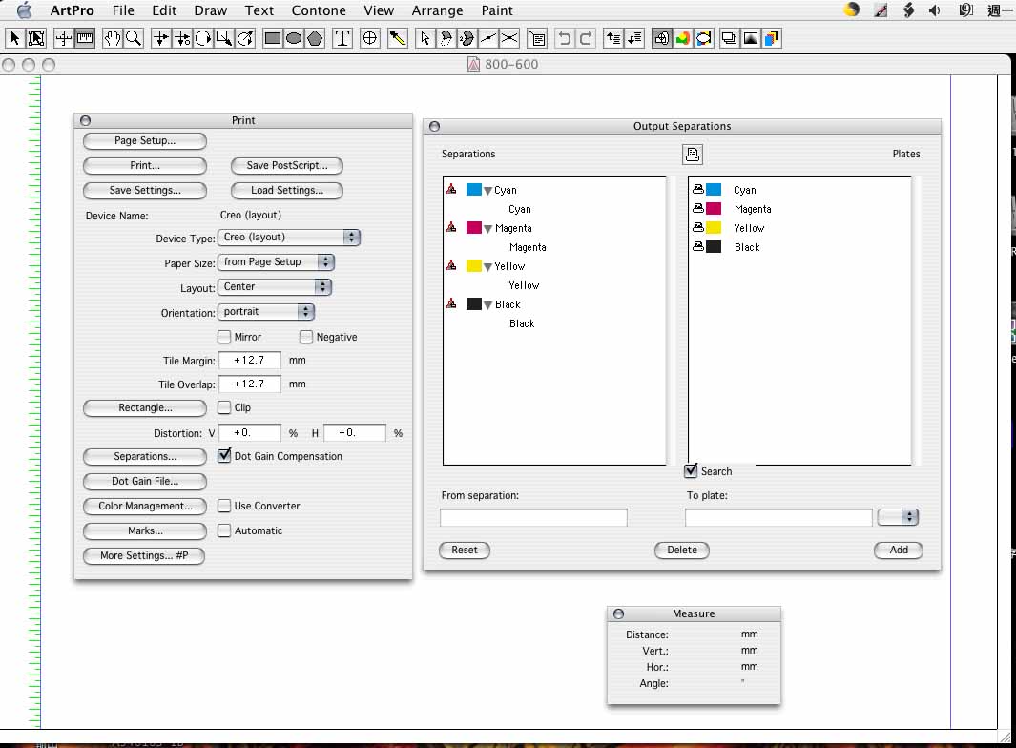
Task: Open the File menu
Action: click(x=123, y=10)
